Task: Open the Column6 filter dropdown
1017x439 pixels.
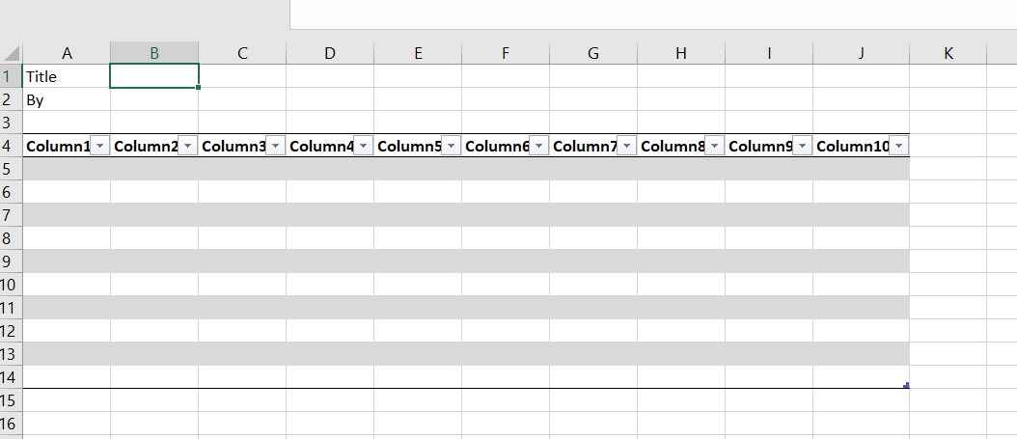Action: point(538,146)
